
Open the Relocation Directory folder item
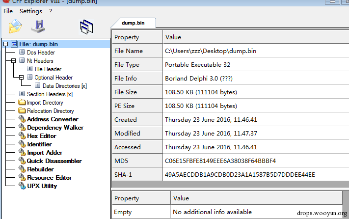50,111
